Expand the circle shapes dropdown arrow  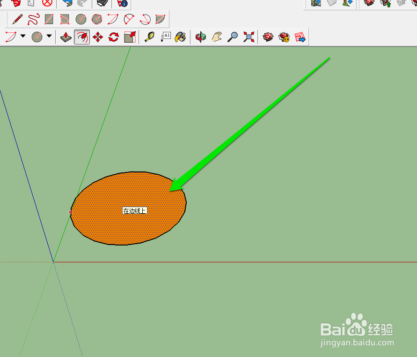pyautogui.click(x=49, y=36)
